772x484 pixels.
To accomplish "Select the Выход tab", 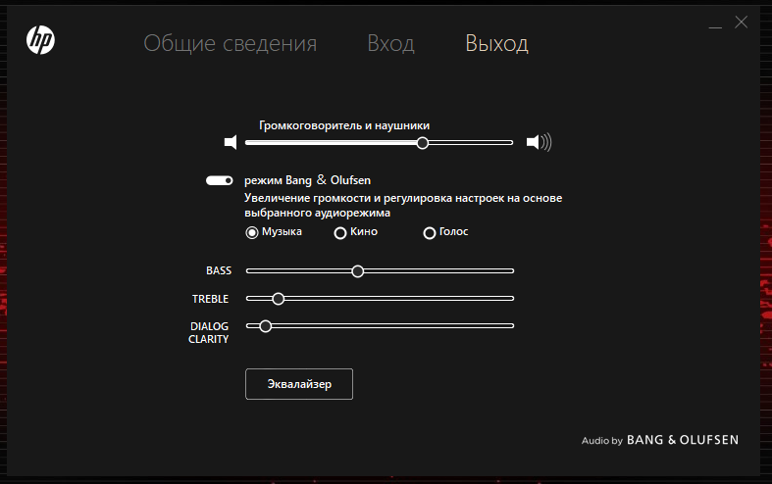I will pos(496,43).
